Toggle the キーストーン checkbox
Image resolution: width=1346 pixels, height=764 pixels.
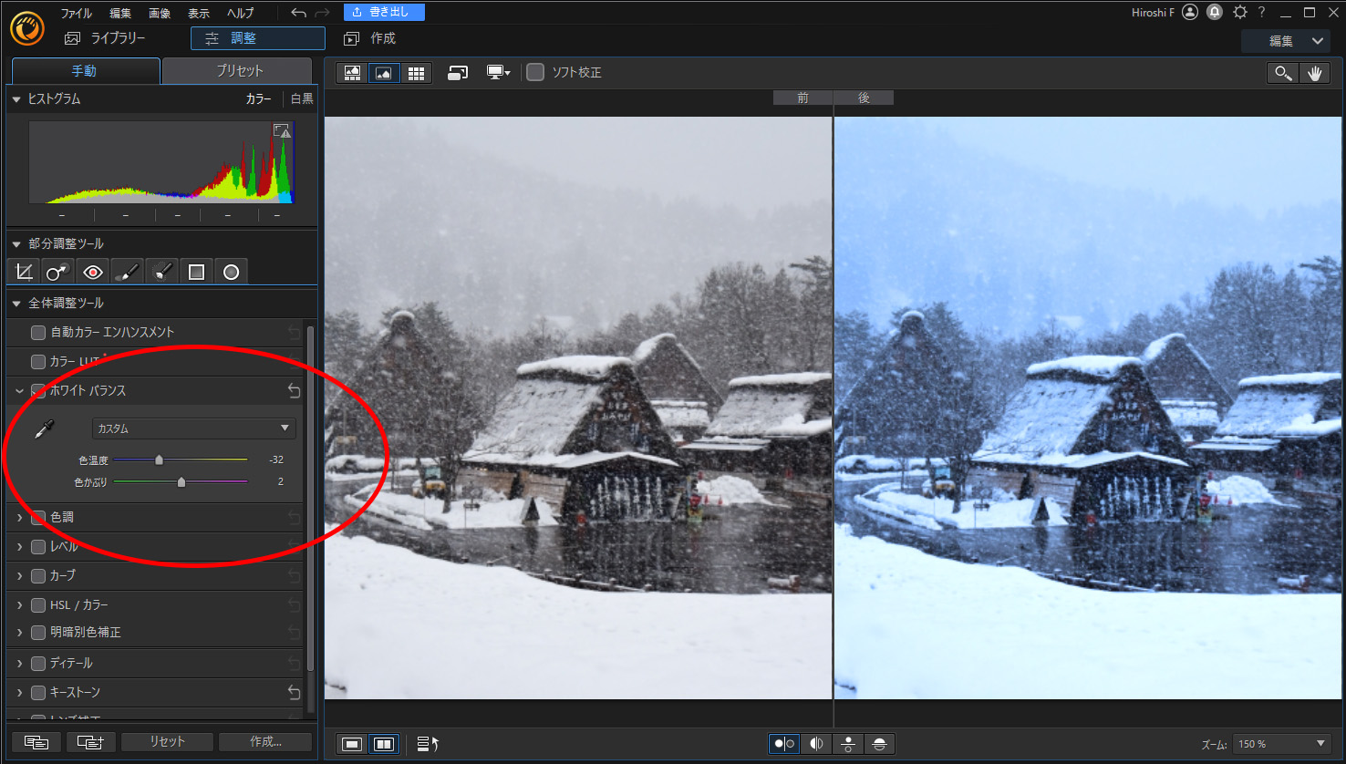pos(38,693)
